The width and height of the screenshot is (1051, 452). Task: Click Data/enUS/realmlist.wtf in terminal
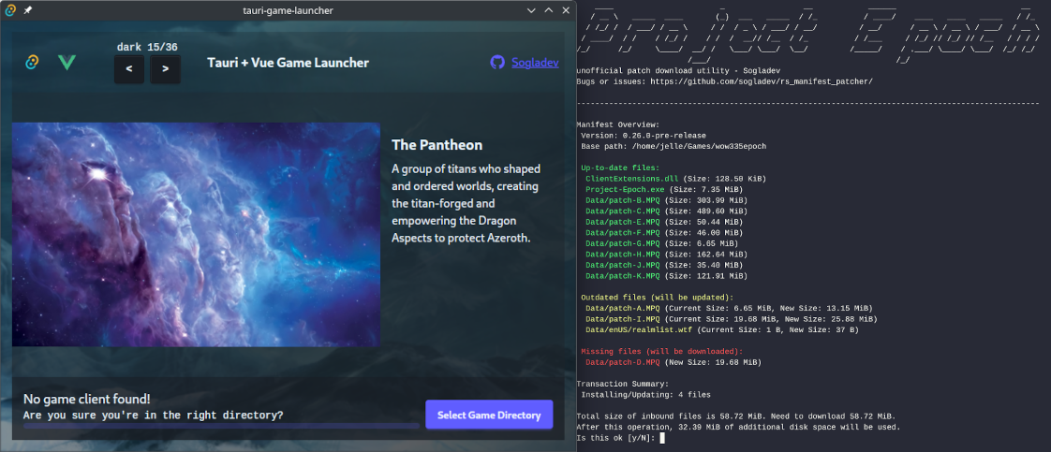[639, 329]
